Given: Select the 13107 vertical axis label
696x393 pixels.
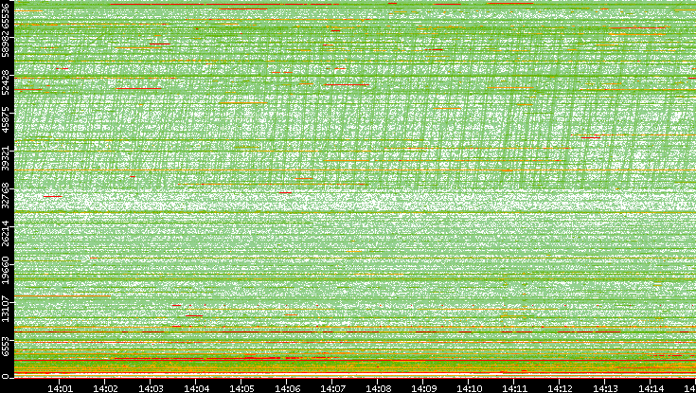Looking at the screenshot, I should coord(5,307).
